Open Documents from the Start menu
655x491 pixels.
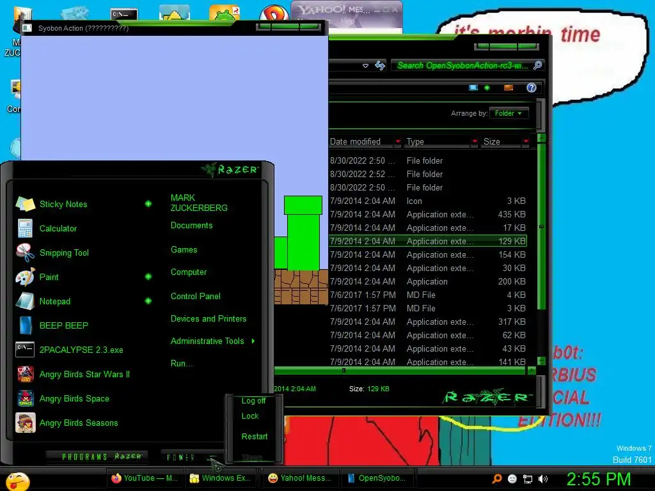(x=191, y=226)
